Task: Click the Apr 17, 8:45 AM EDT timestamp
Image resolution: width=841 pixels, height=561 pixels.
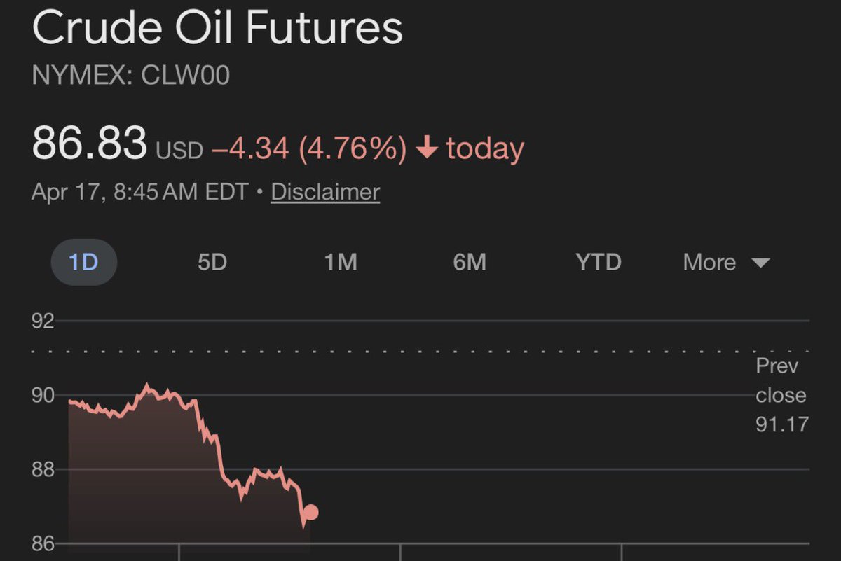Action: coord(139,192)
